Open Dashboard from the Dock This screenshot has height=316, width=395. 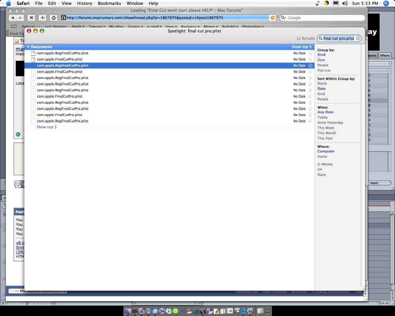pyautogui.click(x=135, y=311)
